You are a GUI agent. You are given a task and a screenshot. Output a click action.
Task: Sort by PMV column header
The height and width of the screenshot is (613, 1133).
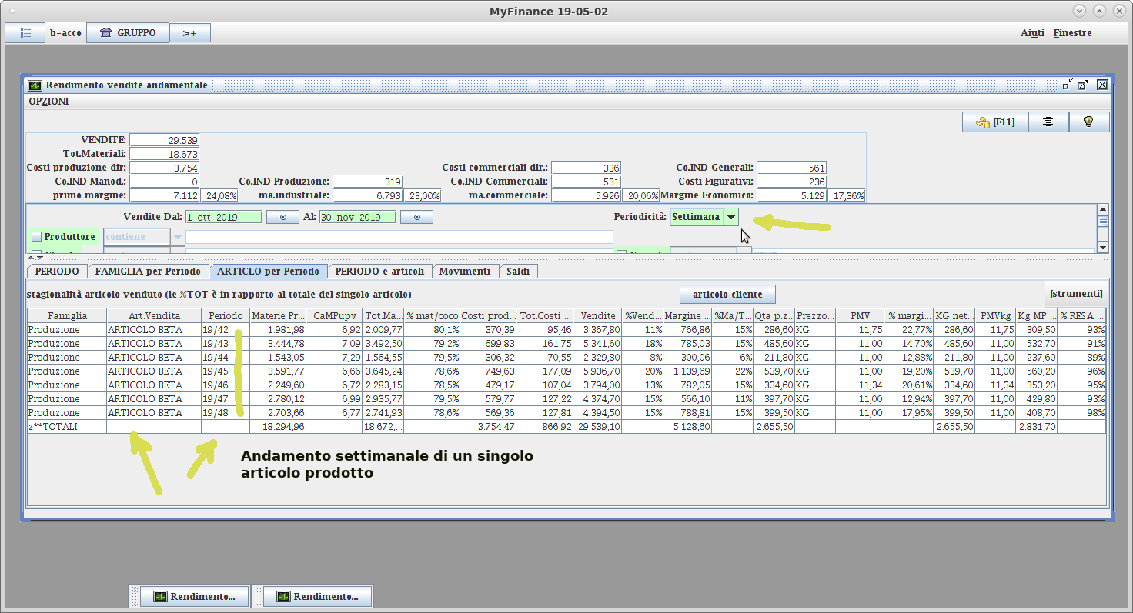[x=860, y=316]
